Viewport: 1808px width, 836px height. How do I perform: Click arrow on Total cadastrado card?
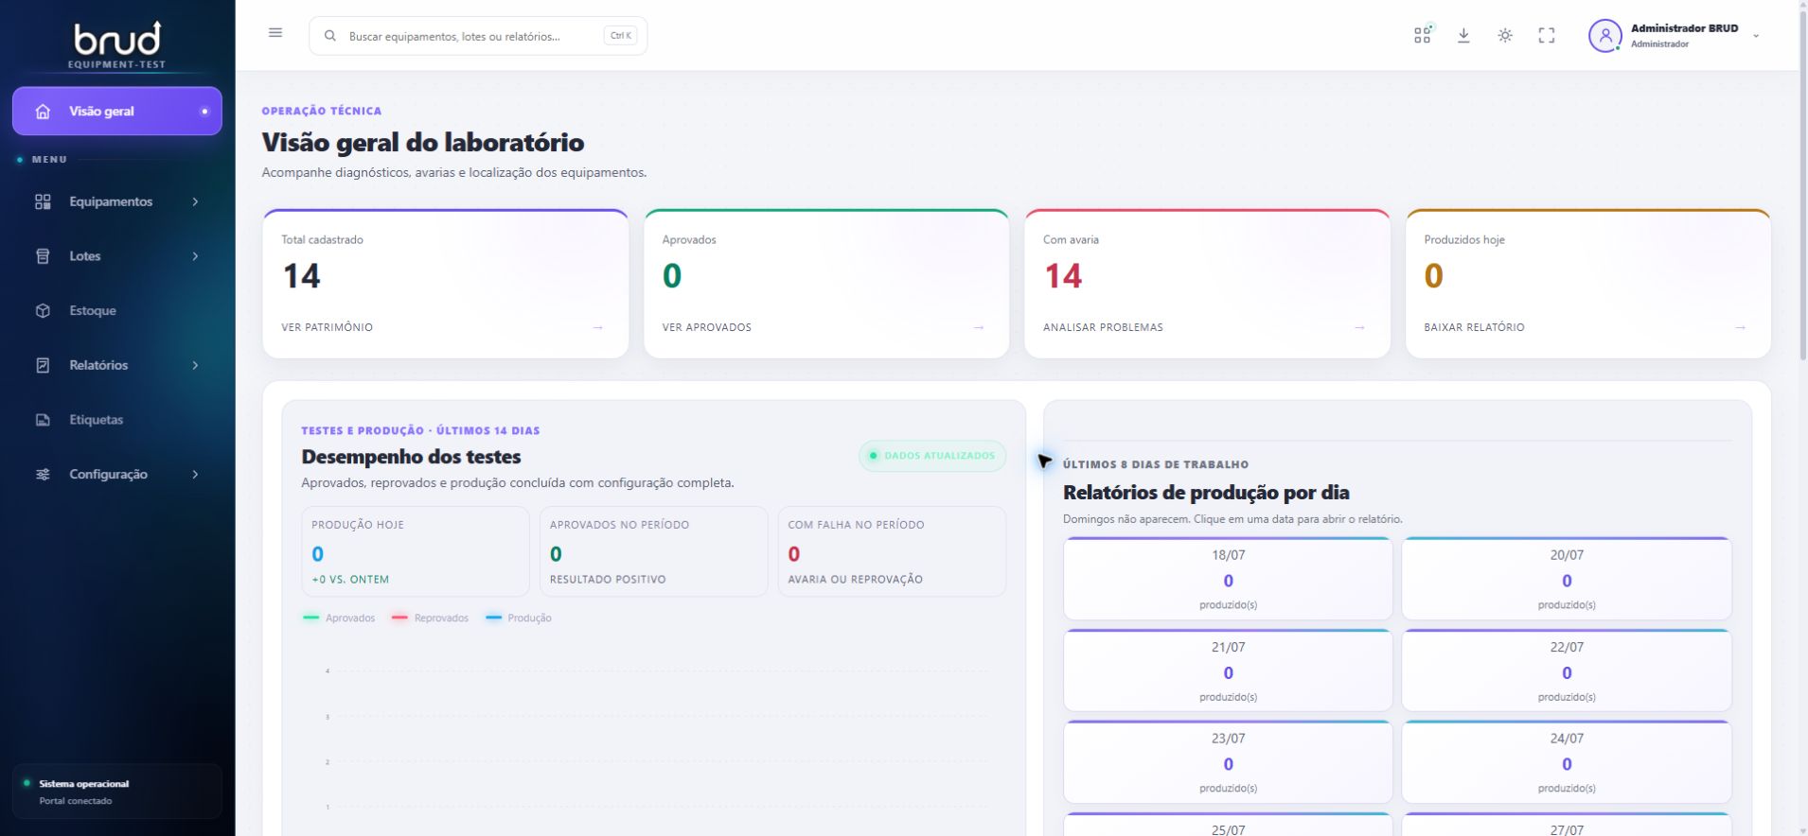coord(598,327)
